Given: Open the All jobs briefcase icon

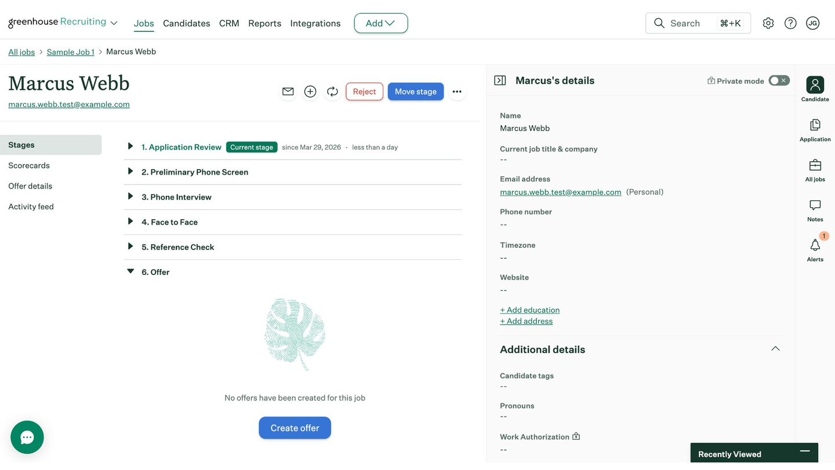Looking at the screenshot, I should tap(815, 170).
